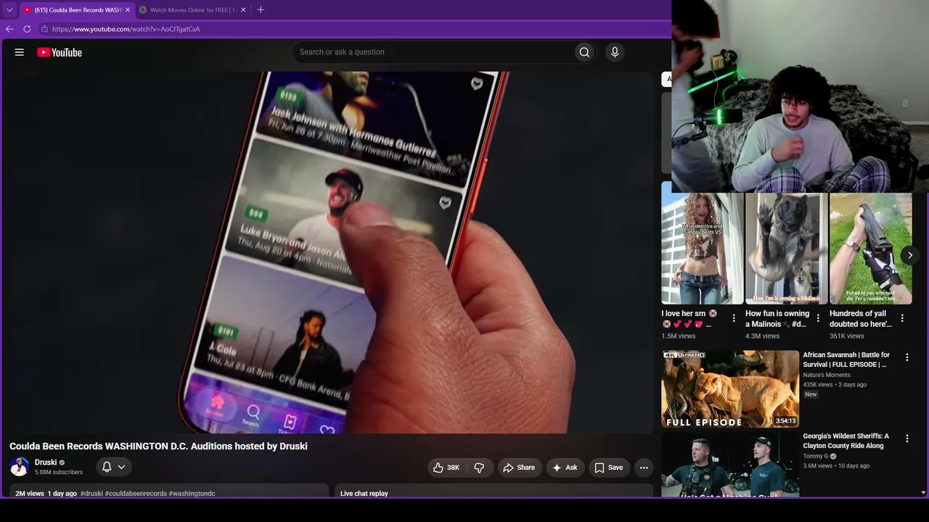Play African Savannah full episode thumbnail
Screen dimensions: 929x522
pos(730,389)
